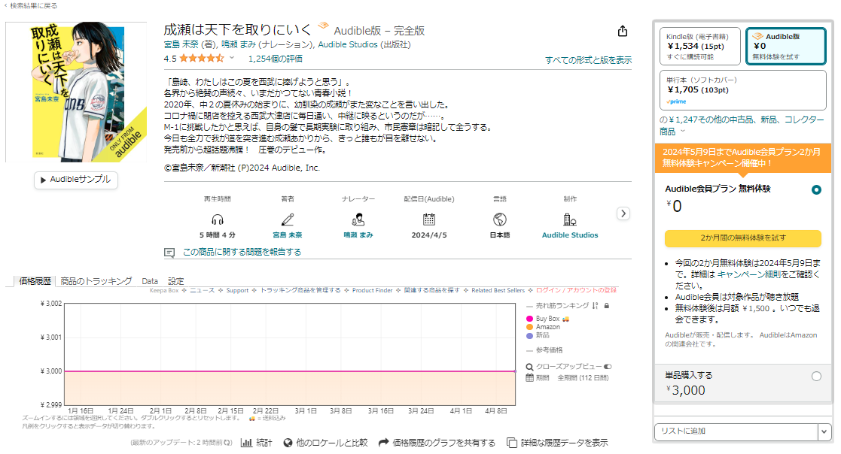The width and height of the screenshot is (841, 454).
Task: Click the lock icon next to sales ranking
Action: (x=607, y=306)
